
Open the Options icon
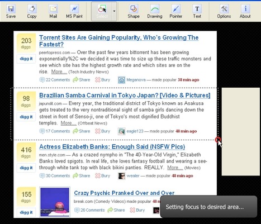click(x=224, y=12)
